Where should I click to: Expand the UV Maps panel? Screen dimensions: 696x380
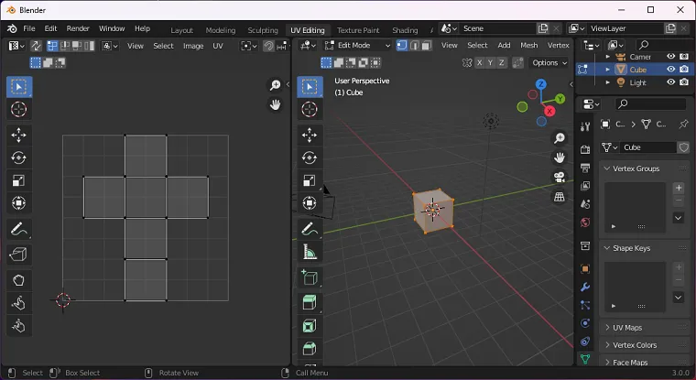pos(607,328)
